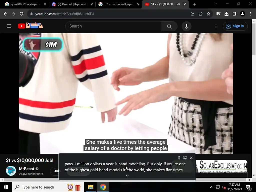Open File Explorer from the taskbar

click(x=90, y=187)
